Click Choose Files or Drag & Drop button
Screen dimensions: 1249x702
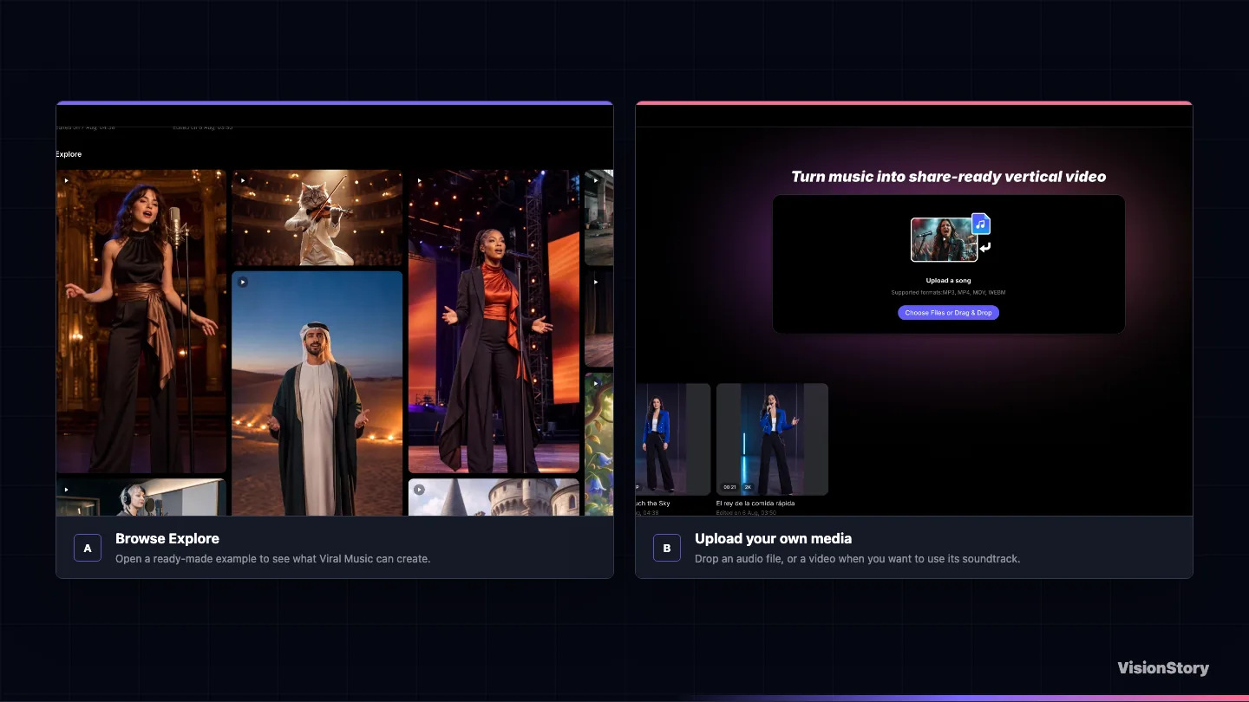948,313
